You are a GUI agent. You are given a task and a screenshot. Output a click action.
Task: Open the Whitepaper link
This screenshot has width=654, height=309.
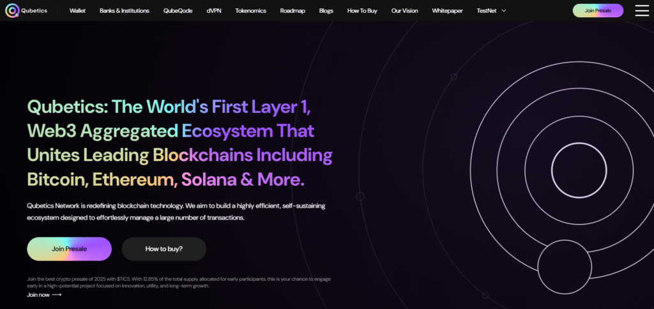tap(447, 11)
